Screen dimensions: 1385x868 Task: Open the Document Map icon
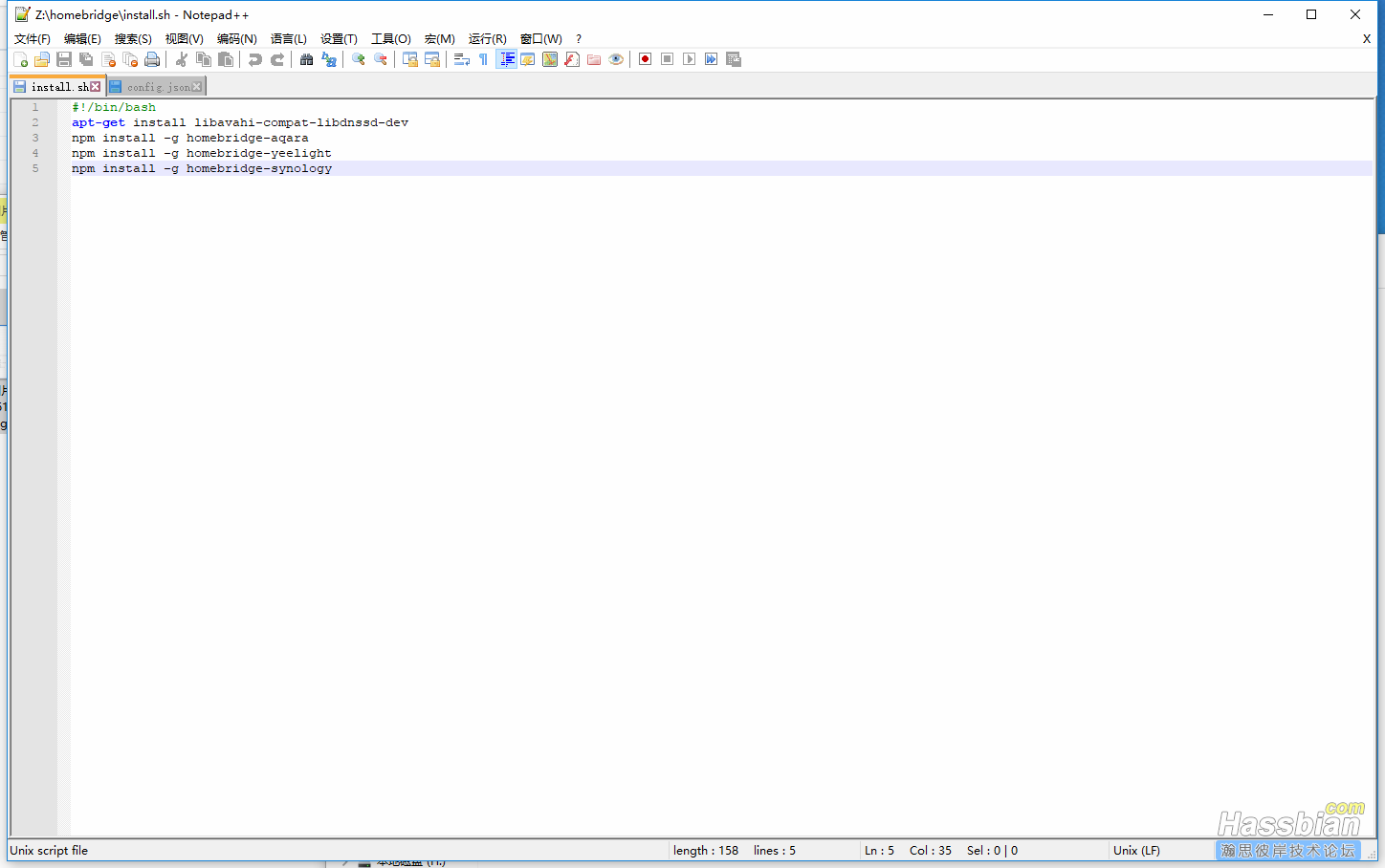(550, 59)
